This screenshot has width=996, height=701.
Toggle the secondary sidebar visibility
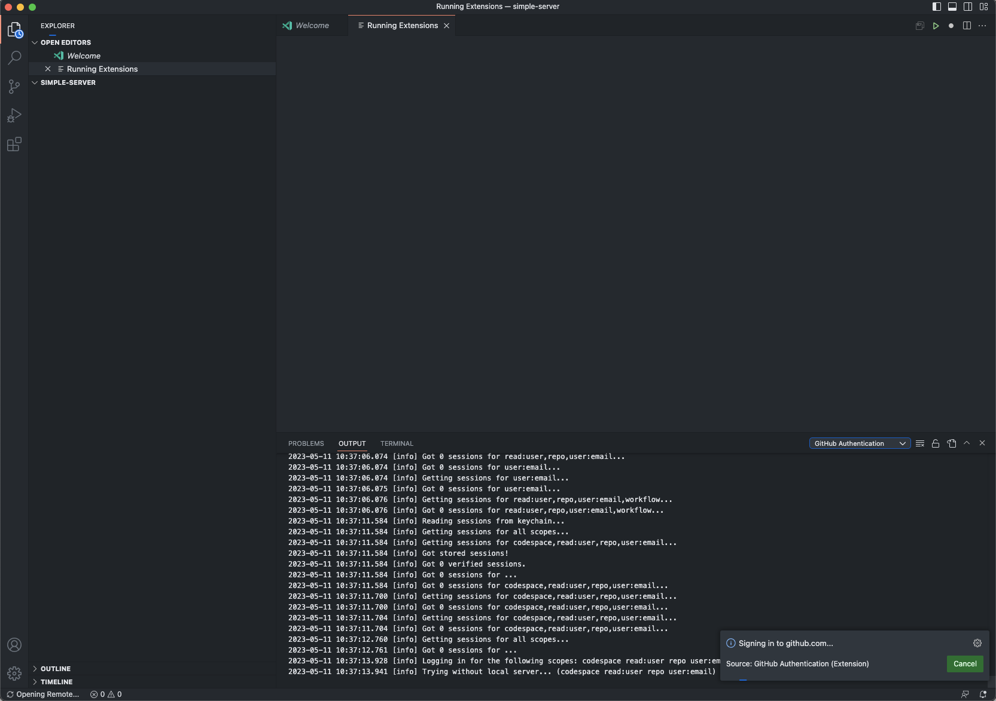click(x=968, y=7)
